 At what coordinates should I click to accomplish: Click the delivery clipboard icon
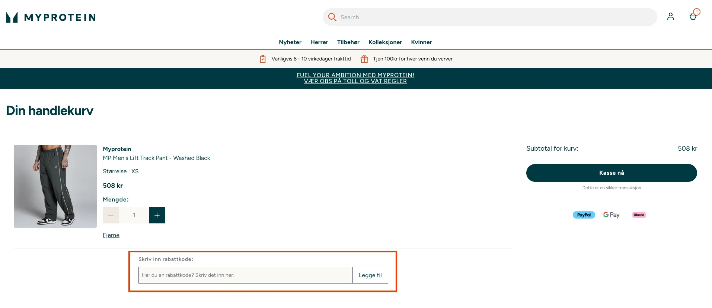coord(263,59)
